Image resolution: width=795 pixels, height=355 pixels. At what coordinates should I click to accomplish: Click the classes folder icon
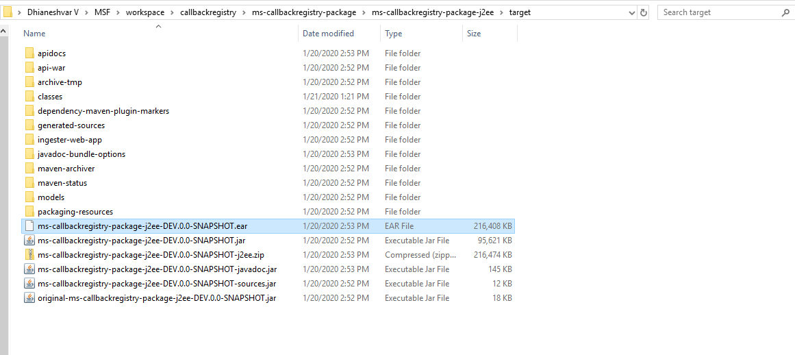pyautogui.click(x=29, y=97)
